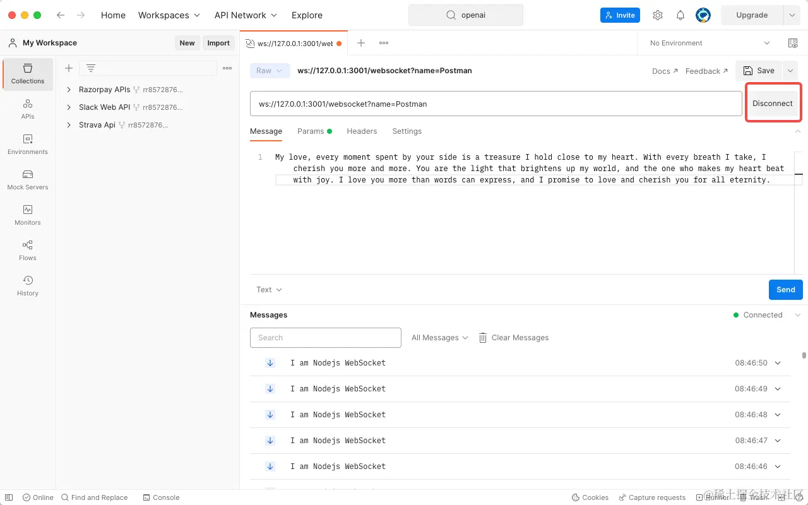
Task: Open the Flows panel
Action: 27,250
